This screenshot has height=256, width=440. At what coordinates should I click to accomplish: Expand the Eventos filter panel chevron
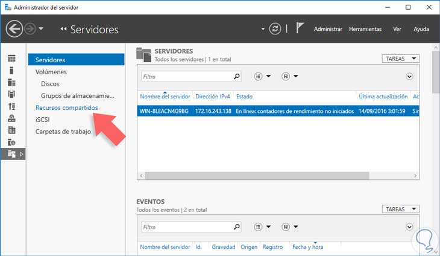click(409, 227)
